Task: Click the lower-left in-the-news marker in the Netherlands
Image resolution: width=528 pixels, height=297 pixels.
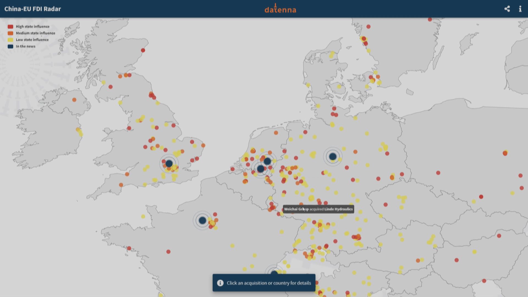Action: tap(260, 169)
